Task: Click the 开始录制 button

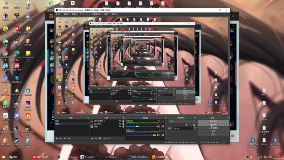Action: point(213,125)
